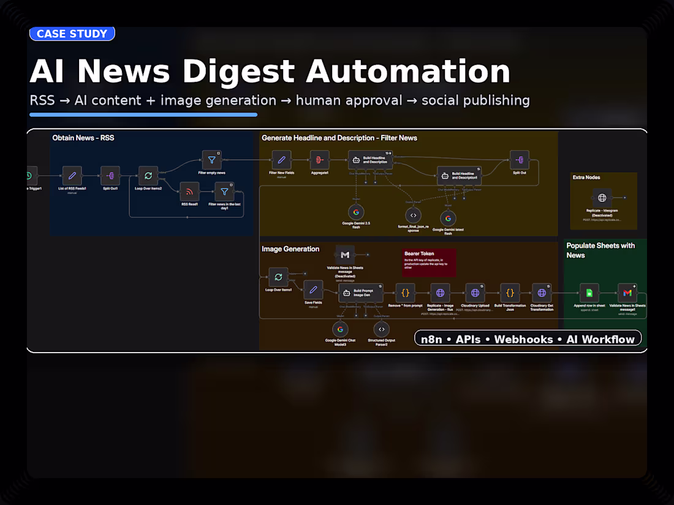Click the Cloudinary Upload node
Viewport: 674px width, 505px height.
(475, 294)
